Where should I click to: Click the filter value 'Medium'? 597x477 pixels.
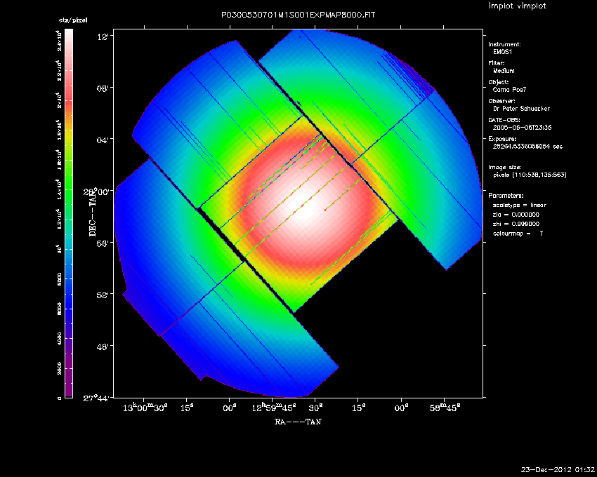click(x=504, y=71)
